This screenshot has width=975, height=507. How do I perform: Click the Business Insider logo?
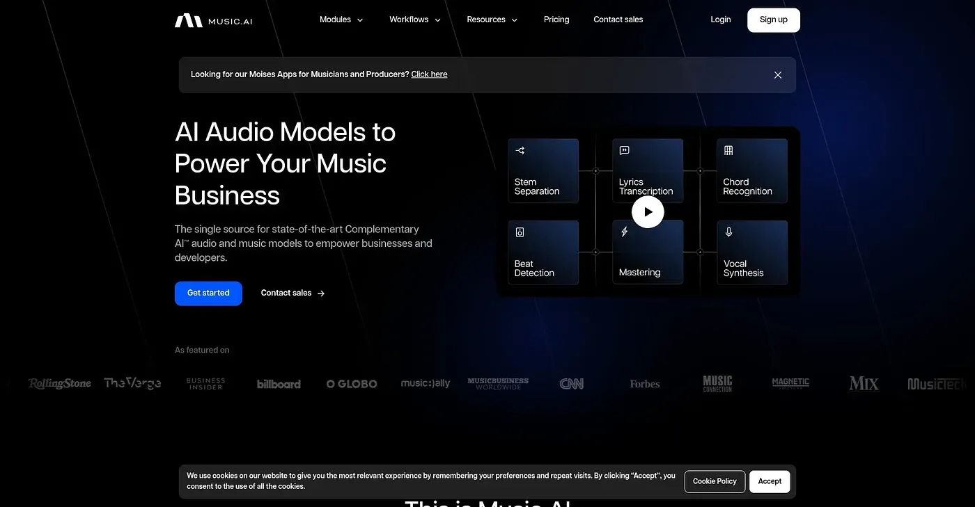[206, 383]
